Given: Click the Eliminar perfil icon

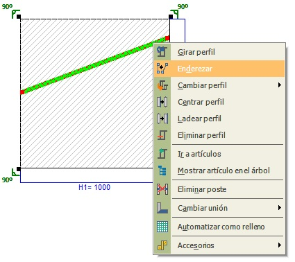Looking at the screenshot, I should (x=162, y=135).
